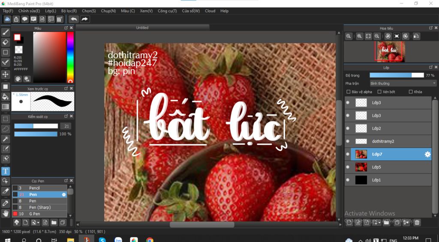Click cloud download brush icon
This screenshot has height=242, width=439.
(x=17, y=223)
